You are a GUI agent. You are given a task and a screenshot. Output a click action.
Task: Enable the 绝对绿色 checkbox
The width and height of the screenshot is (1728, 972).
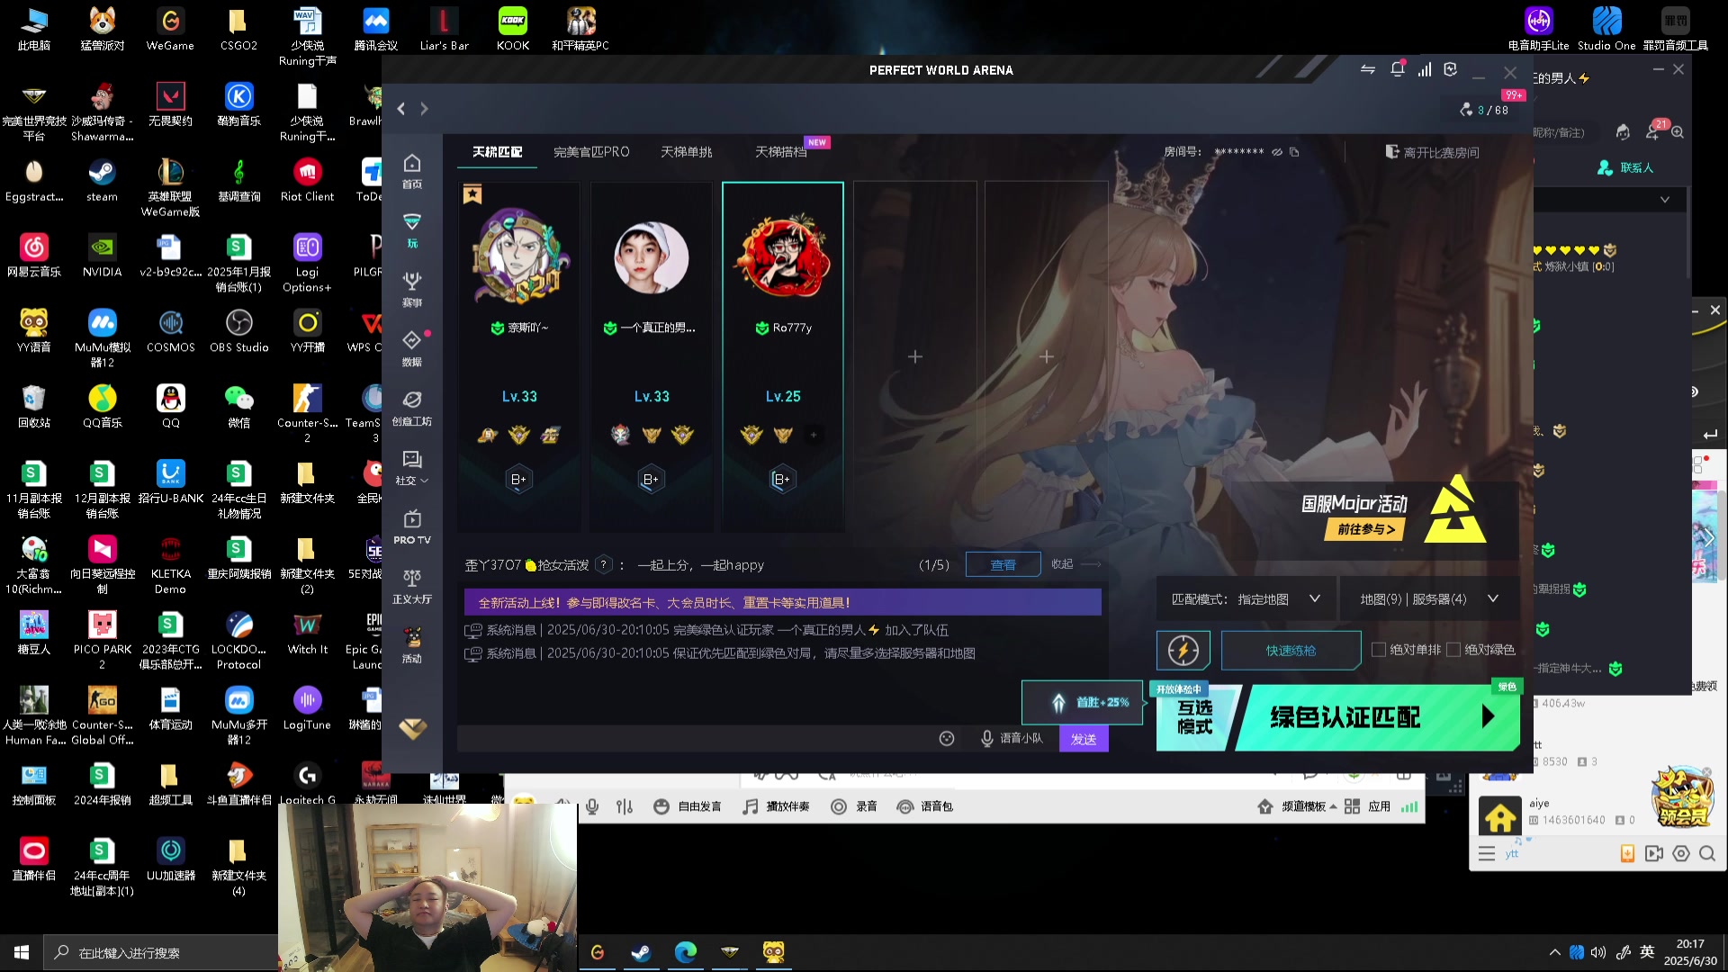tap(1453, 649)
